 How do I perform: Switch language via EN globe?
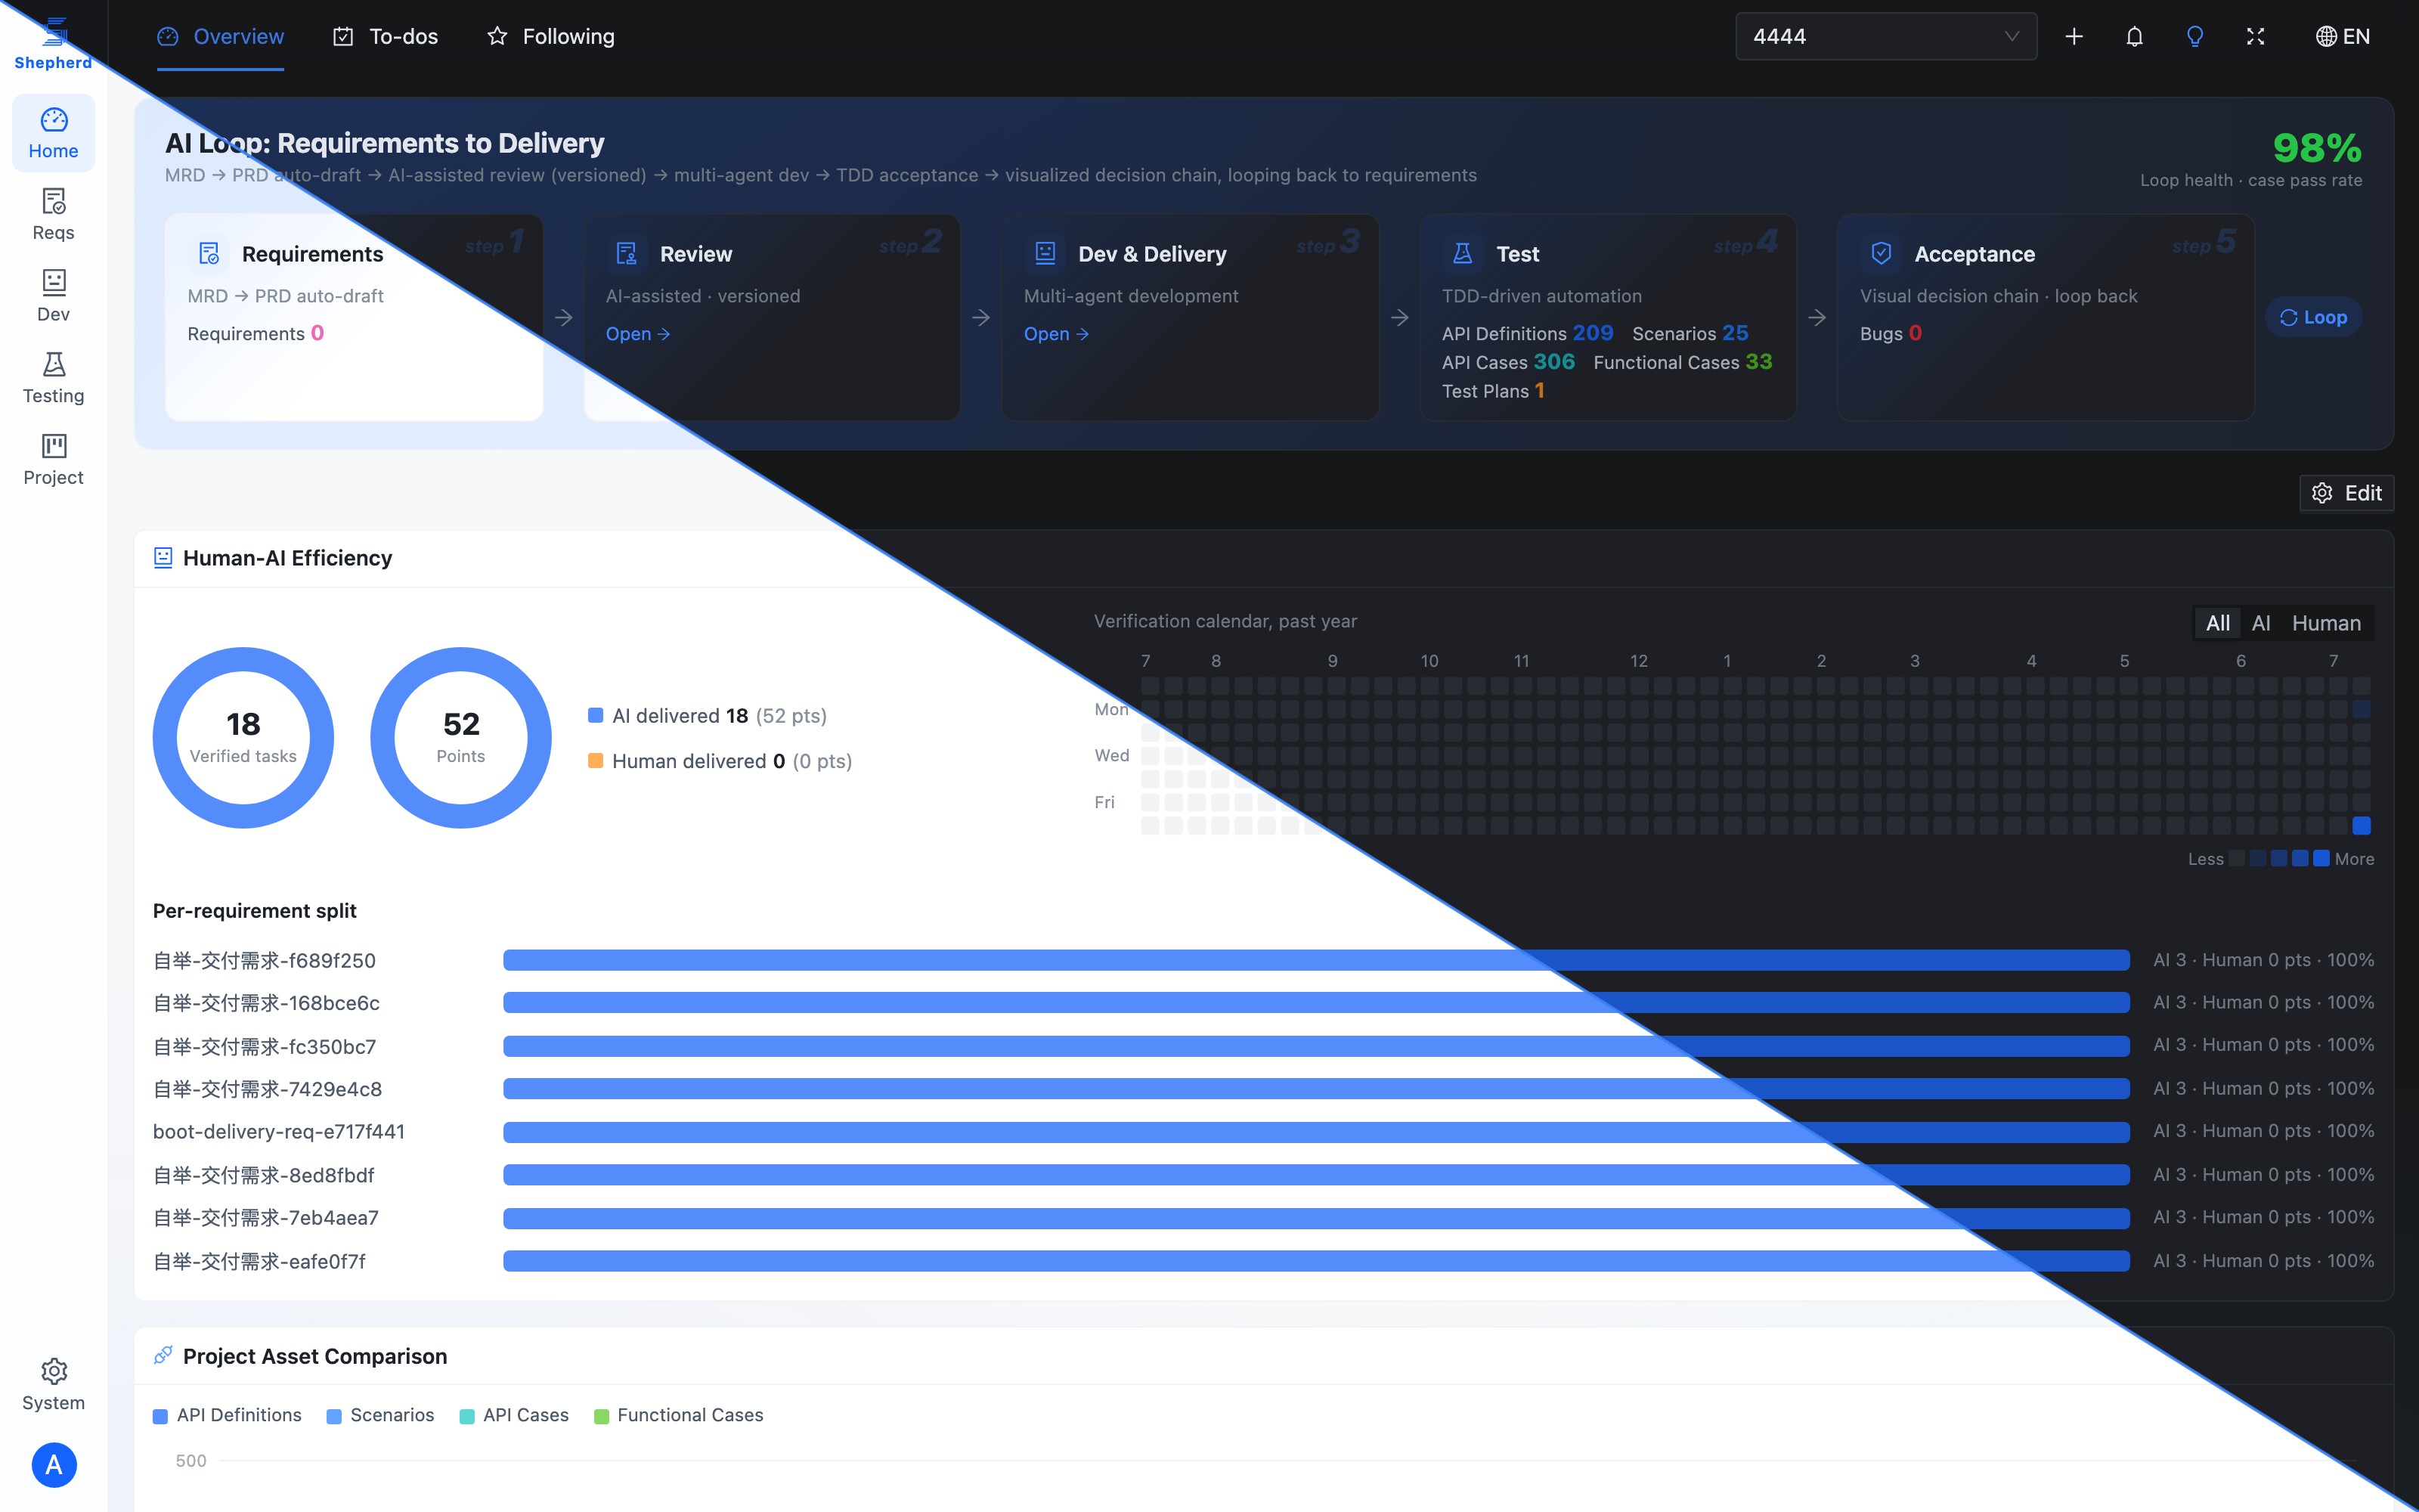2342,37
